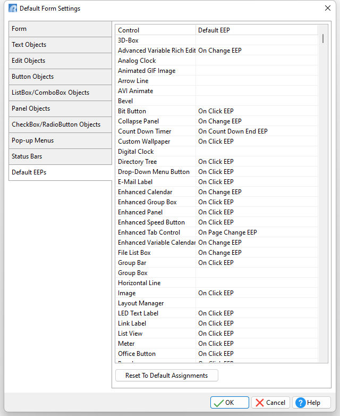The height and width of the screenshot is (416, 340).
Task: Select the Analog Clock row
Action: point(217,61)
